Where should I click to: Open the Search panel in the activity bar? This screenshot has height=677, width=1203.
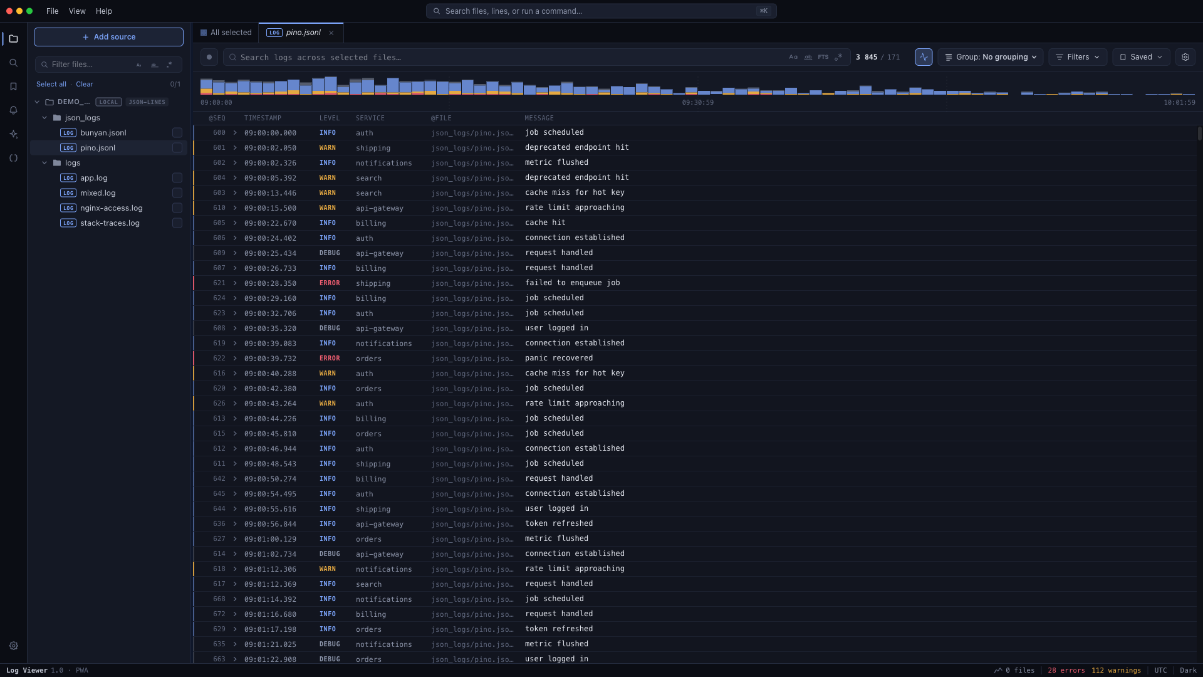click(13, 63)
